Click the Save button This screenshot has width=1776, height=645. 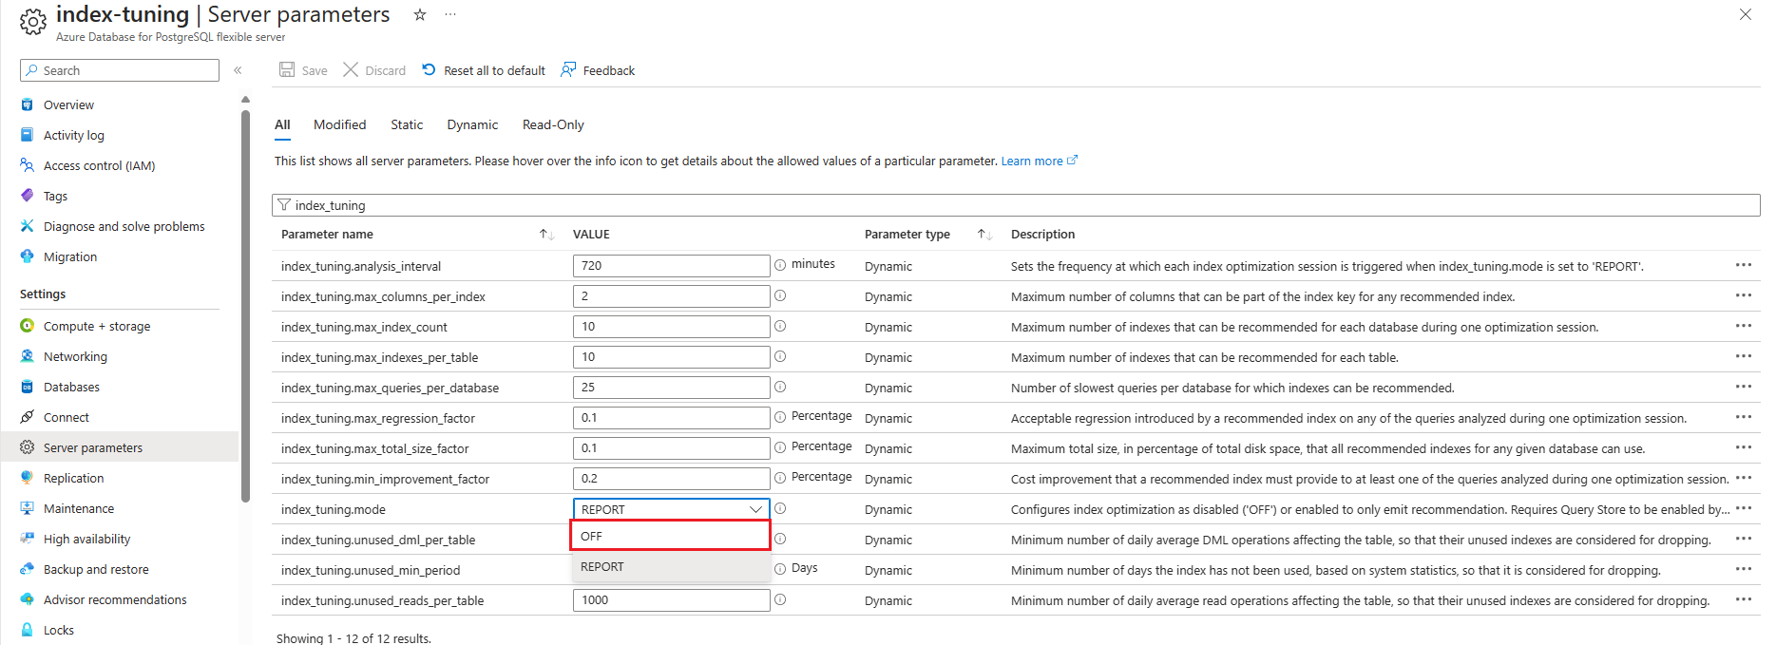pyautogui.click(x=303, y=70)
